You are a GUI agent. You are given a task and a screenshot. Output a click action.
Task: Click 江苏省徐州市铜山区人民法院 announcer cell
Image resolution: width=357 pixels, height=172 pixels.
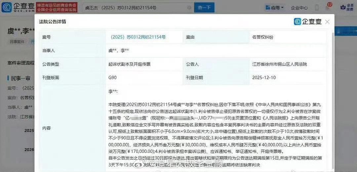point(279,64)
